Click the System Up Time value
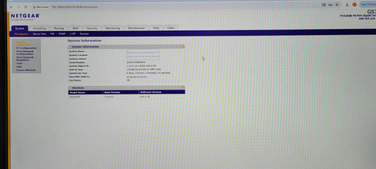 coord(149,73)
